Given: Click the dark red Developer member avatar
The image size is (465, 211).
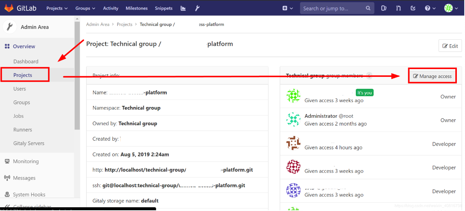Looking at the screenshot, I should (293, 167).
